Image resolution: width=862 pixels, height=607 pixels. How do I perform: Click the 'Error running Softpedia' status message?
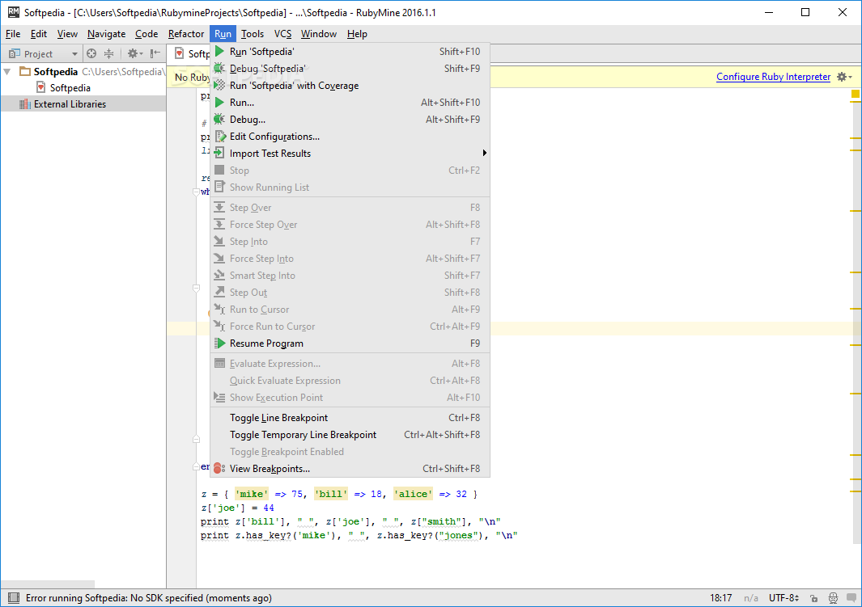[x=148, y=598]
